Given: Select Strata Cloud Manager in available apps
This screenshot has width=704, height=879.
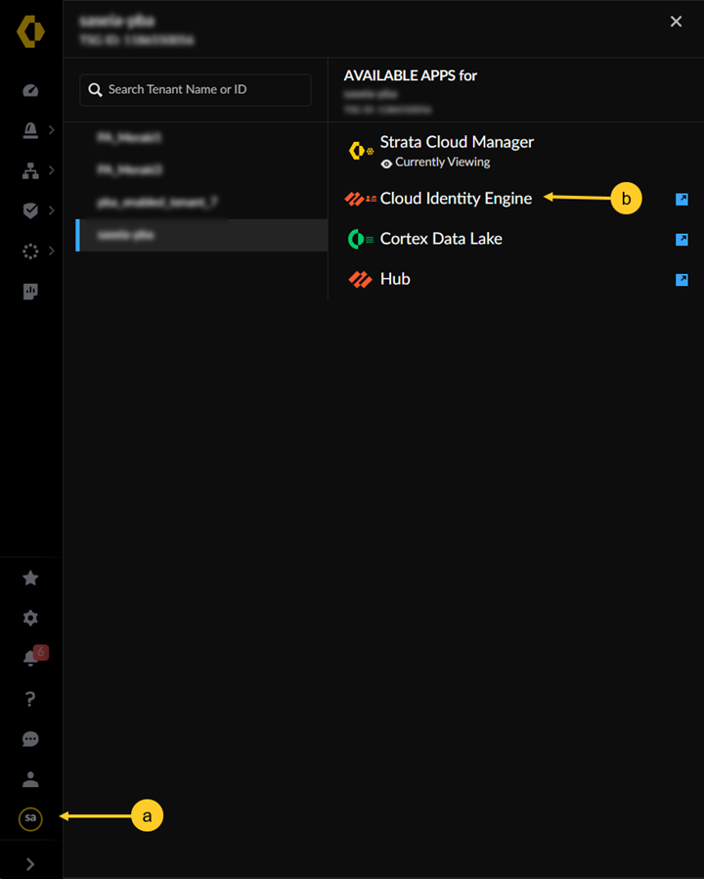Looking at the screenshot, I should 457,143.
